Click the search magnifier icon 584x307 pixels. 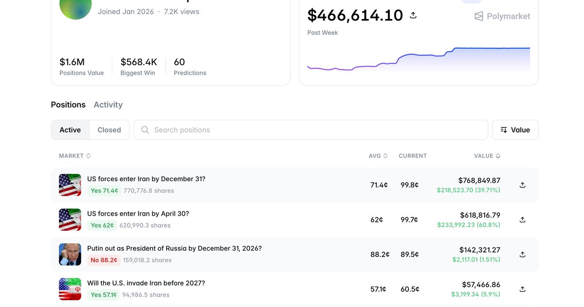[145, 130]
